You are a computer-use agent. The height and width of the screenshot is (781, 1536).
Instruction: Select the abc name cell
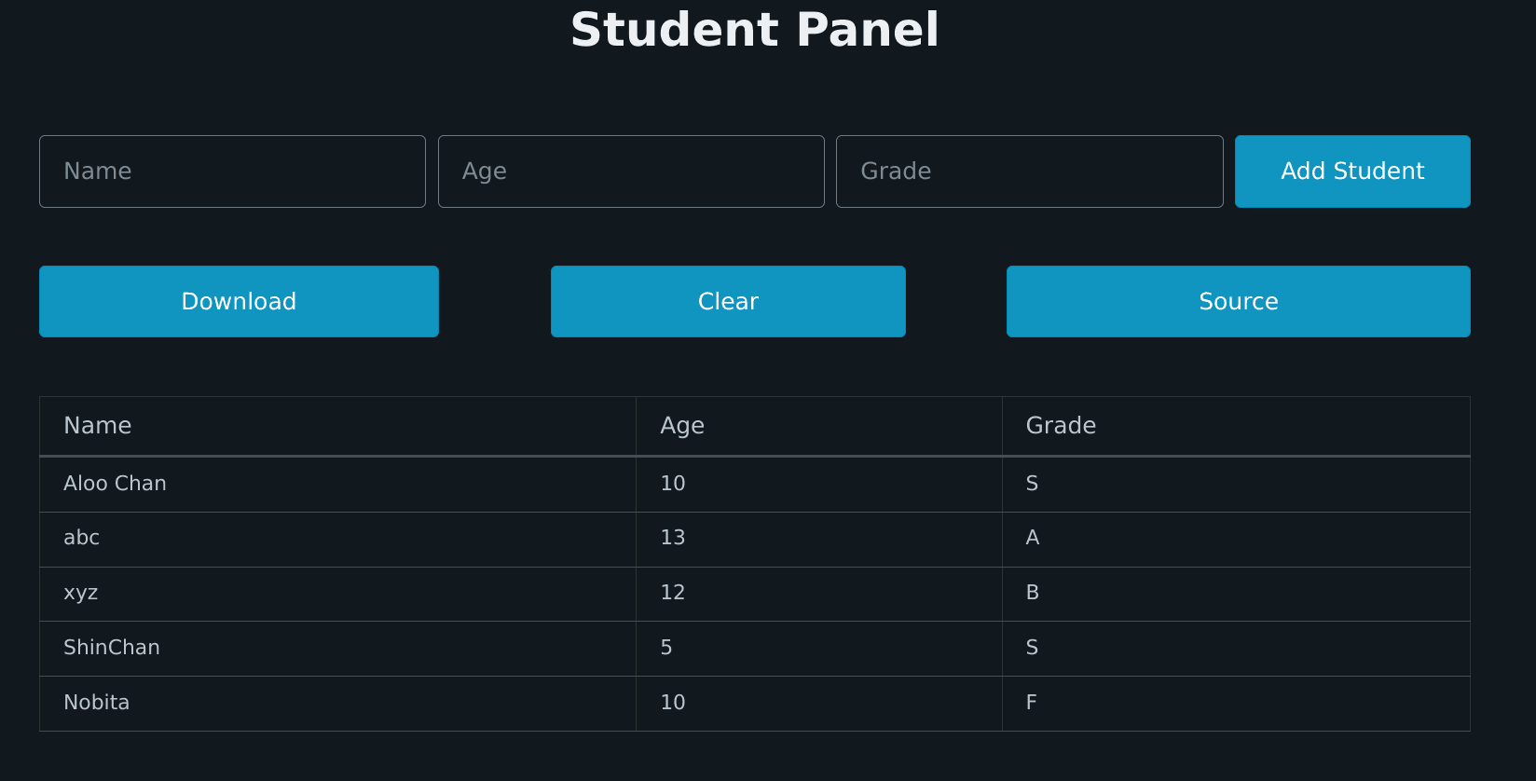82,538
